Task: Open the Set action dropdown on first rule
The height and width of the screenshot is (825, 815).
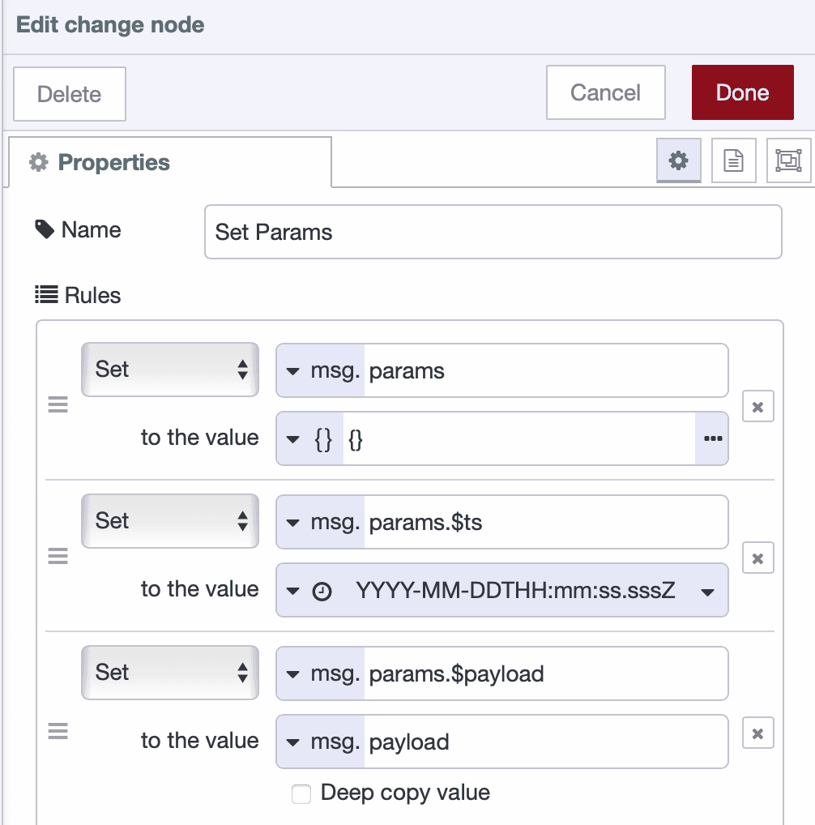Action: coord(170,370)
